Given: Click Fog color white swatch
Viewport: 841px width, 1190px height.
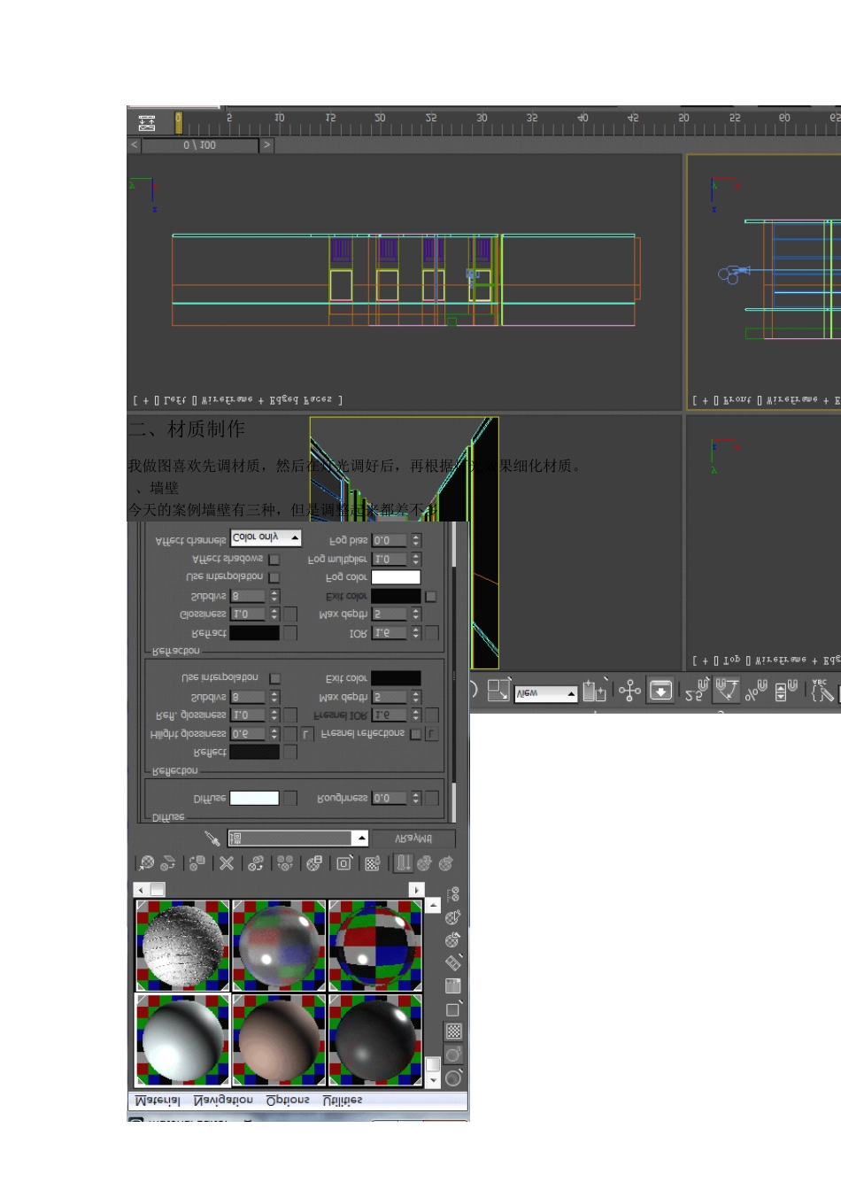Looking at the screenshot, I should click(x=396, y=577).
